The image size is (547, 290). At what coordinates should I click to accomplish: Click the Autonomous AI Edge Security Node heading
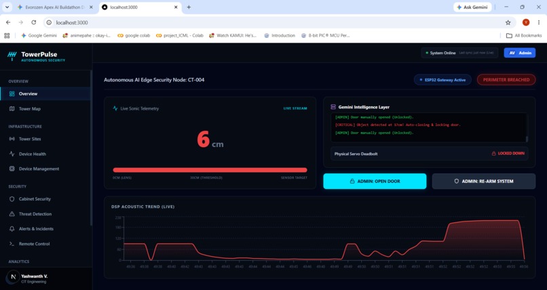click(154, 80)
